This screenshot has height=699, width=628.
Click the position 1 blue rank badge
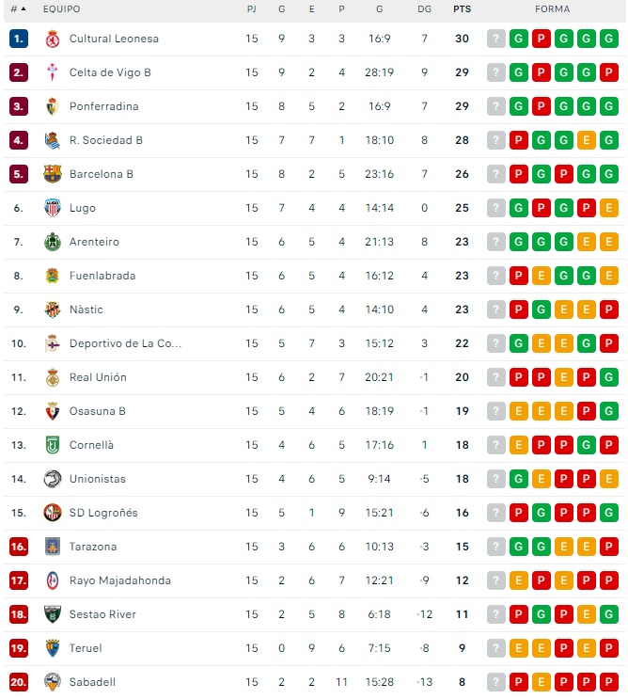(x=18, y=39)
